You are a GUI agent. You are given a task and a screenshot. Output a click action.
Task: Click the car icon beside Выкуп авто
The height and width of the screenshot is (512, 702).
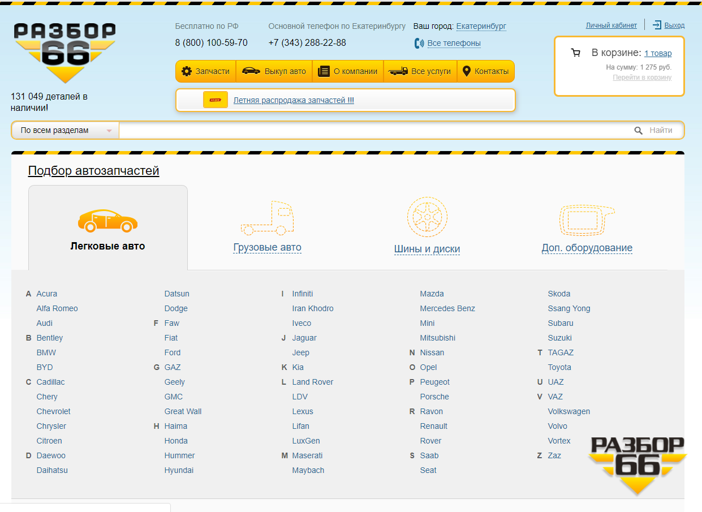tap(251, 71)
